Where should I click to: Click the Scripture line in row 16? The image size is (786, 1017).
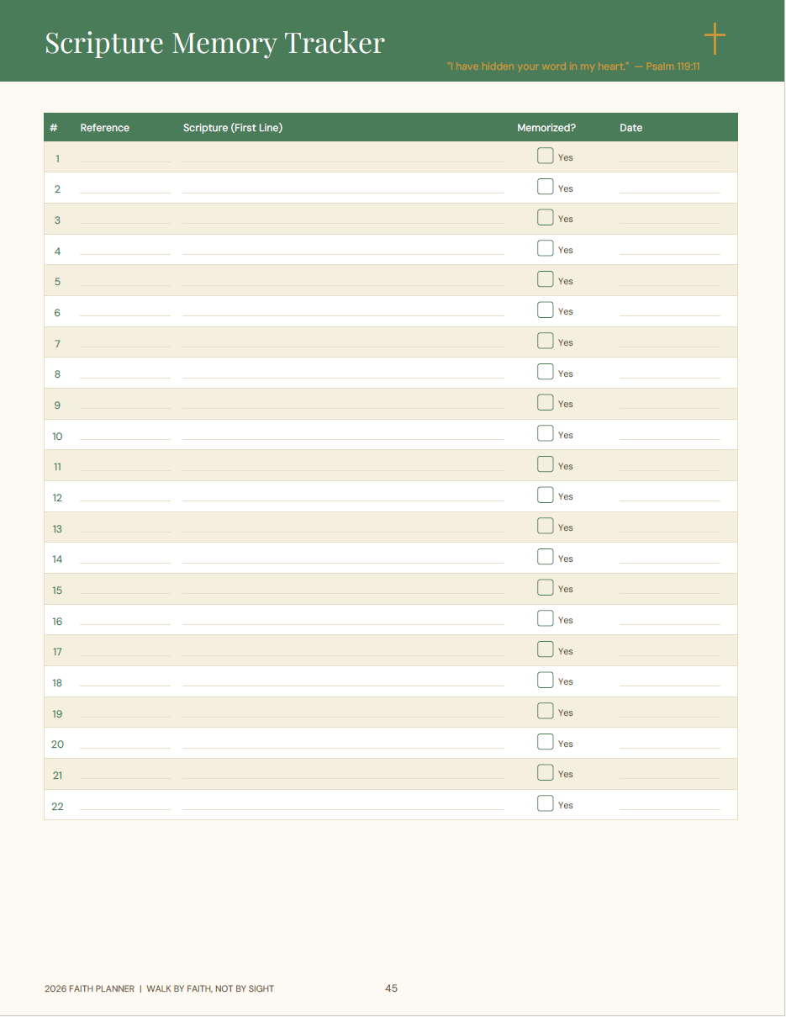(x=343, y=620)
